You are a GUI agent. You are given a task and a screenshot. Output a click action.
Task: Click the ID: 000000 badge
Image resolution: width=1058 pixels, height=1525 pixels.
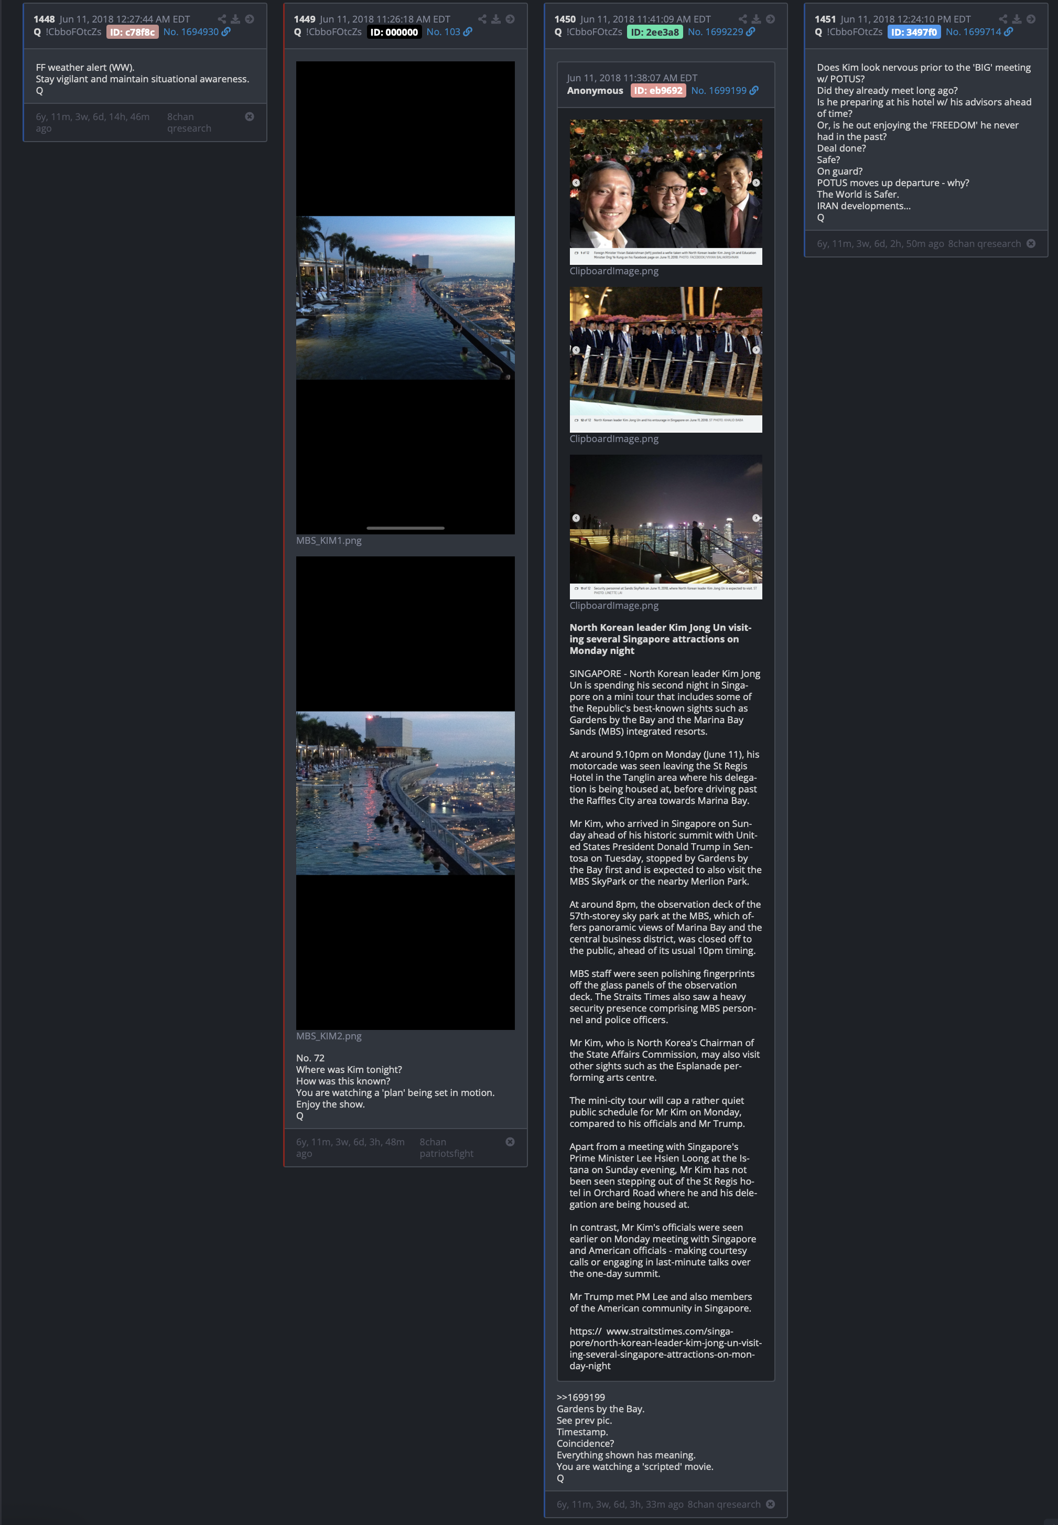(x=394, y=32)
